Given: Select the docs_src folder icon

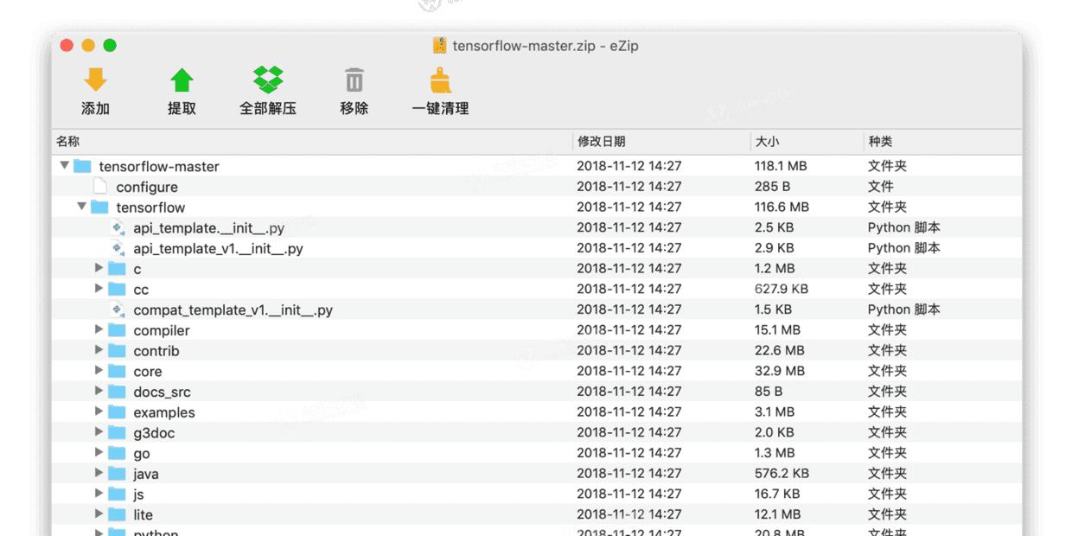Looking at the screenshot, I should coord(117,391).
